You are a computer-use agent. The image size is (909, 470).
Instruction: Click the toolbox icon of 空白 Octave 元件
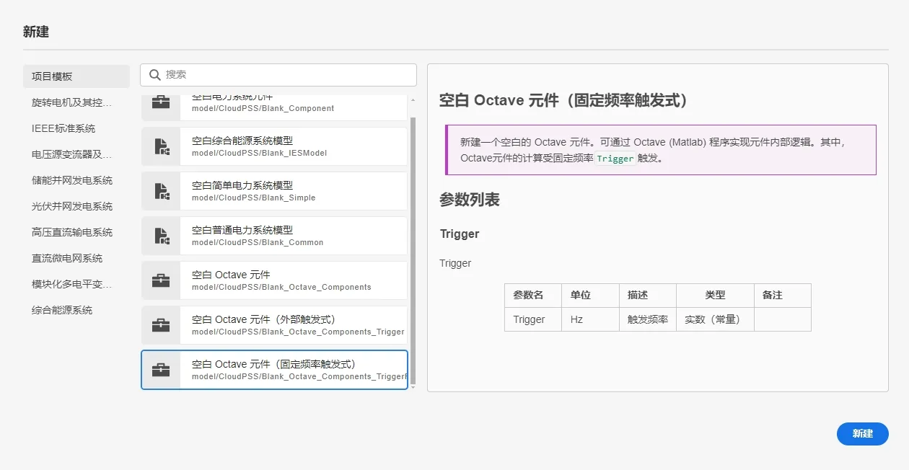coord(159,280)
